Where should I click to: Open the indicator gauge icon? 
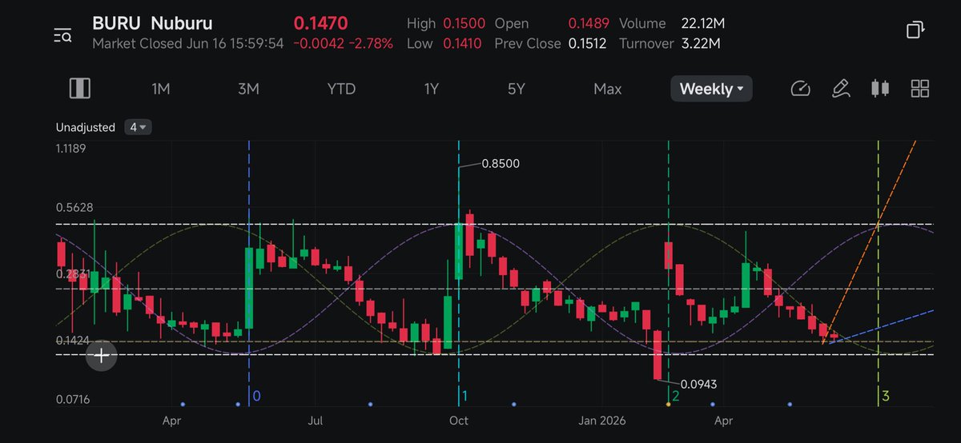[x=800, y=89]
